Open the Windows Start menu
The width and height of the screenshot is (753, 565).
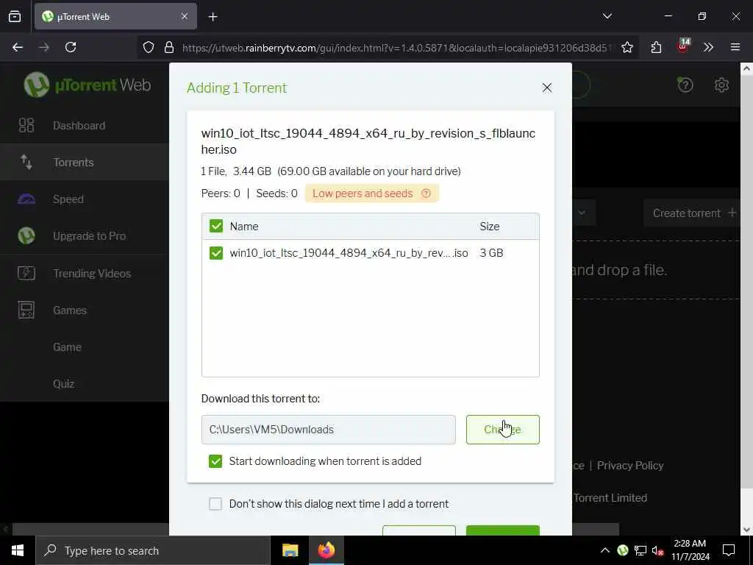tap(18, 550)
